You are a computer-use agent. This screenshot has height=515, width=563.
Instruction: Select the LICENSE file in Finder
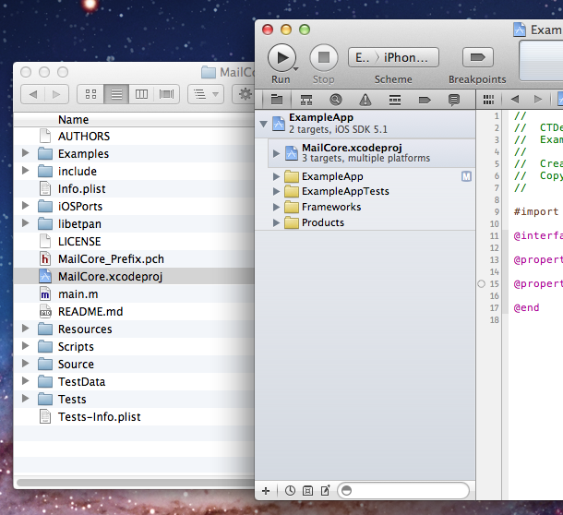click(x=134, y=241)
